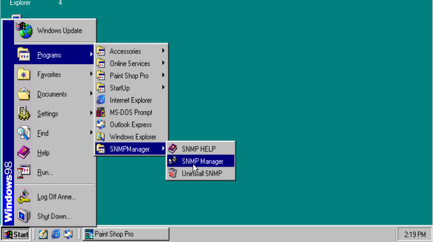Click the SNMP HELP book icon
The width and height of the screenshot is (433, 242).
(173, 149)
